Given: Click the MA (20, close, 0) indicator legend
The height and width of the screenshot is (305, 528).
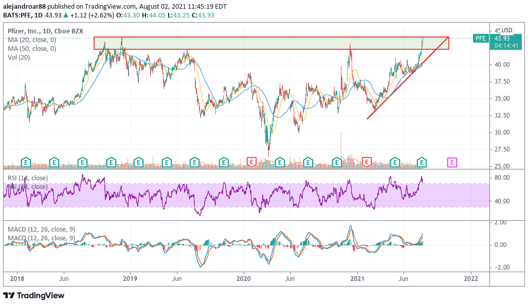Looking at the screenshot, I should tap(32, 40).
